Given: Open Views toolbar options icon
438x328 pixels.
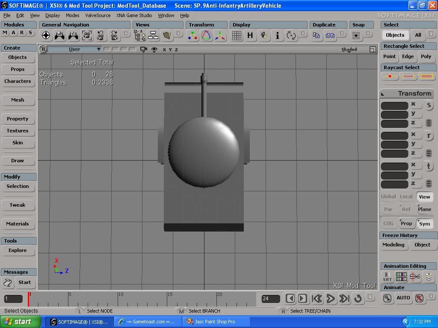Looking at the screenshot, I should point(178,33).
